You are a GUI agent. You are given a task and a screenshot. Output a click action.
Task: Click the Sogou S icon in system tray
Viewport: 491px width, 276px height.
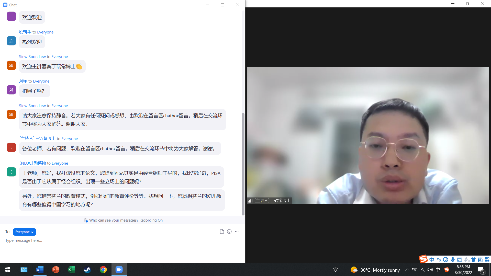point(447,270)
